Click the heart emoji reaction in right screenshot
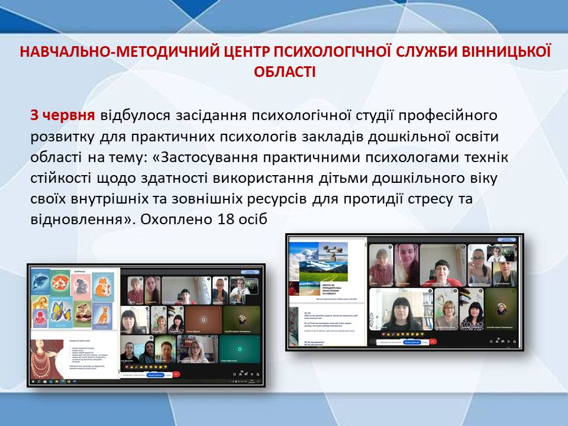The width and height of the screenshot is (568, 426). point(383,334)
